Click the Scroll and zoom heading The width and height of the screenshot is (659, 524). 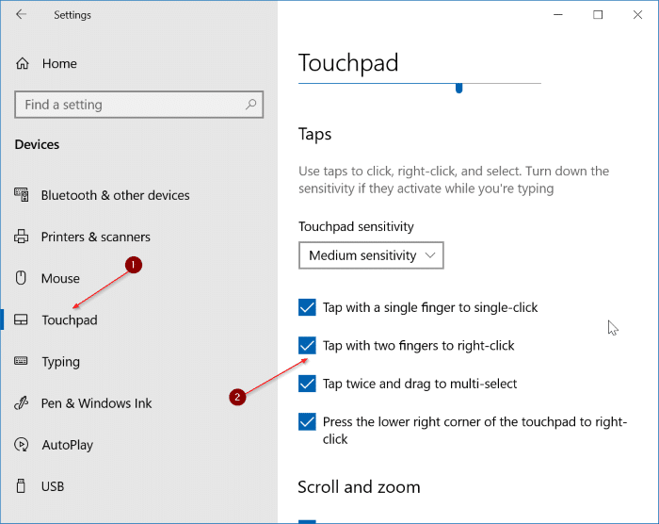coord(359,487)
